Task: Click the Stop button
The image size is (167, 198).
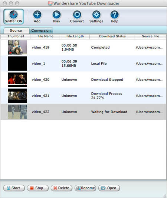Action: click(37, 188)
